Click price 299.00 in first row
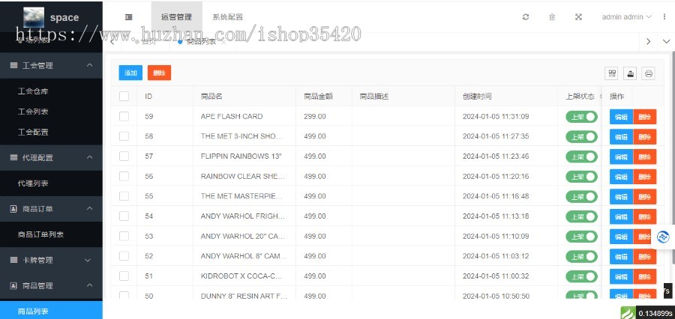 (315, 116)
